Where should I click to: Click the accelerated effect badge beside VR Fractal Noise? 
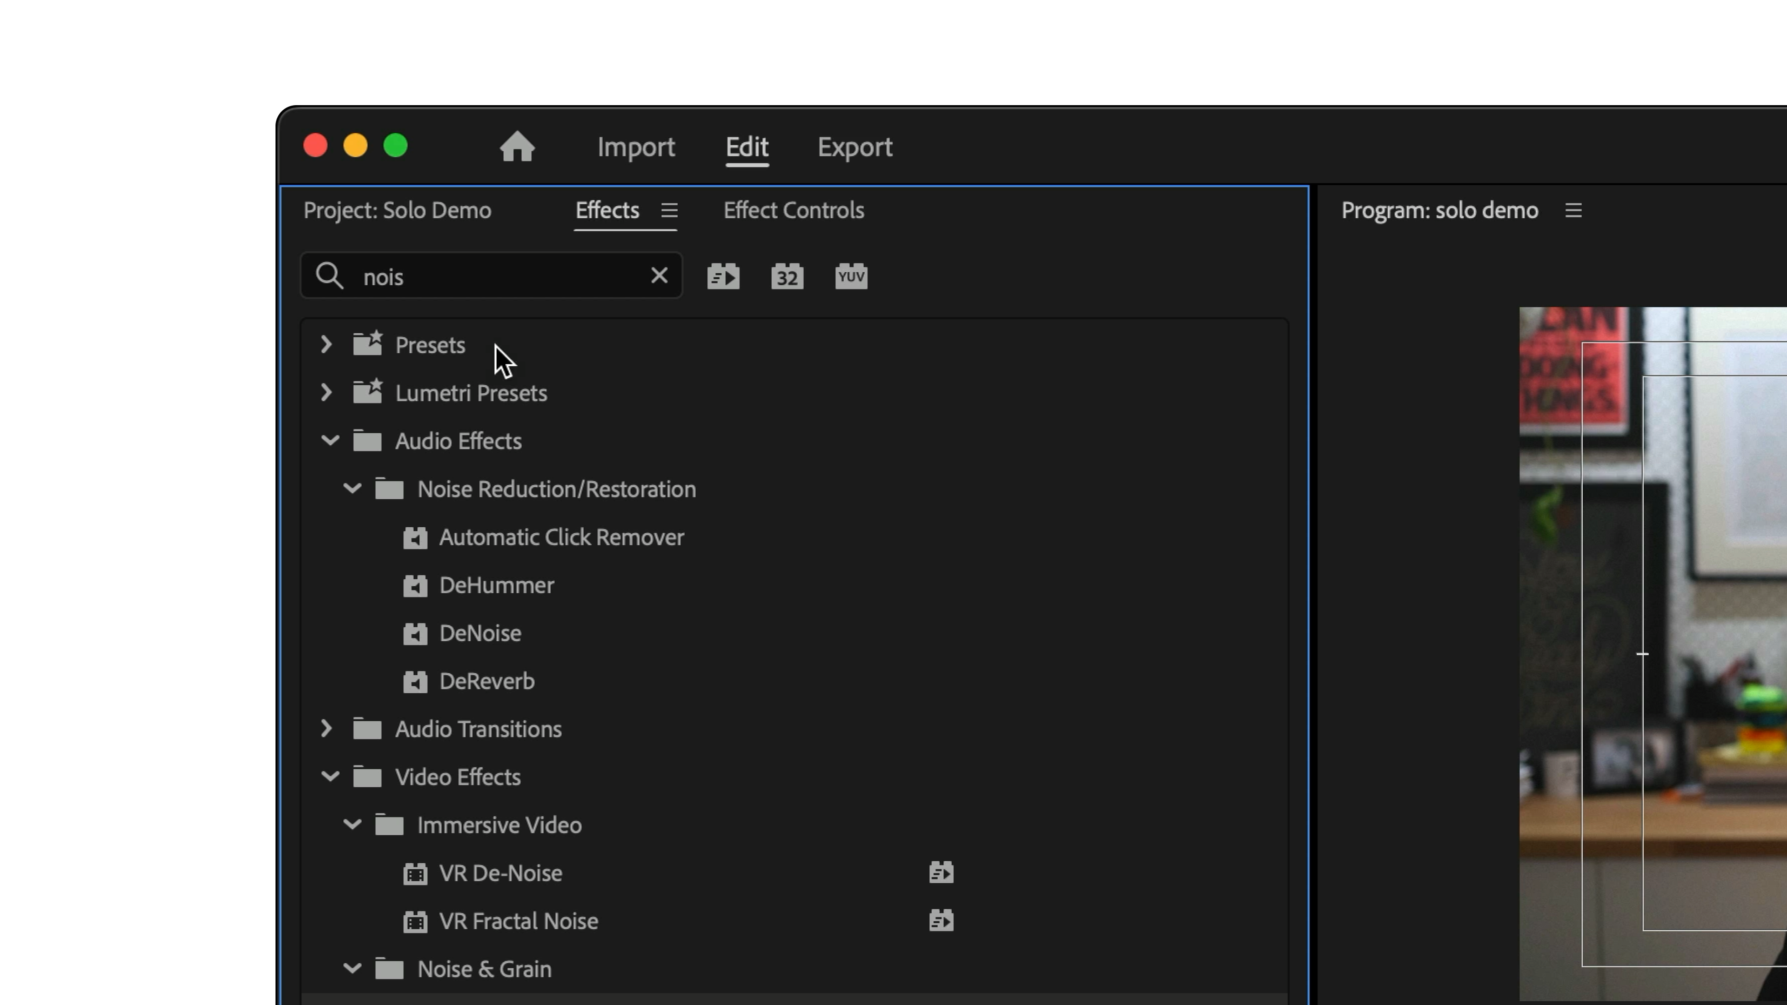tap(941, 921)
